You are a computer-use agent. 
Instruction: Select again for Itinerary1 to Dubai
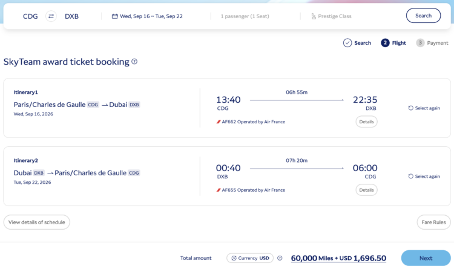[x=424, y=108]
